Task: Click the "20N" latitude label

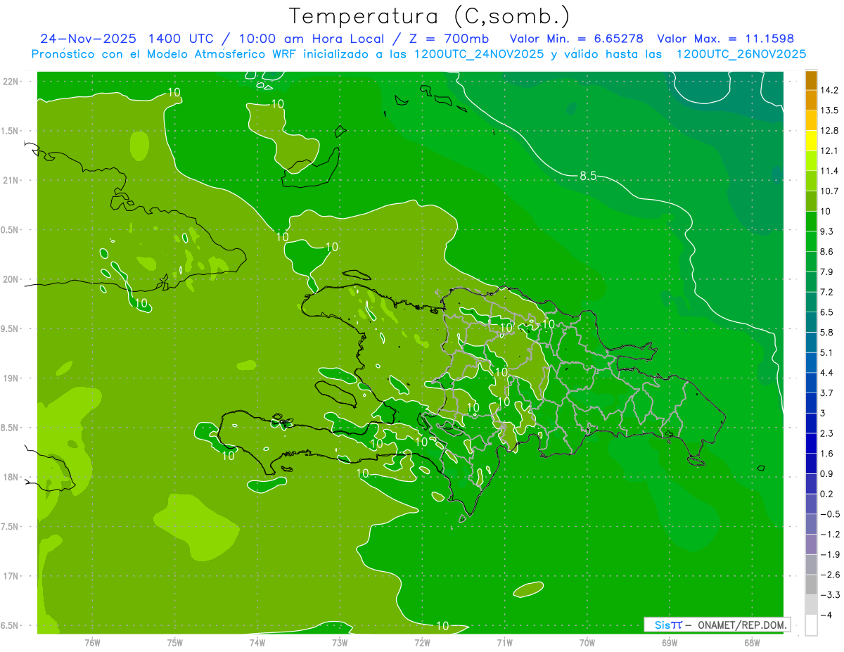Action: 11,279
